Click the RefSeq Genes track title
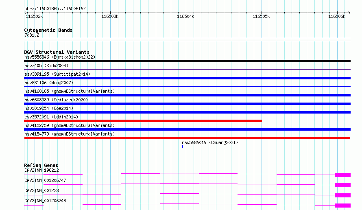This screenshot has height=210, width=362. (41, 165)
